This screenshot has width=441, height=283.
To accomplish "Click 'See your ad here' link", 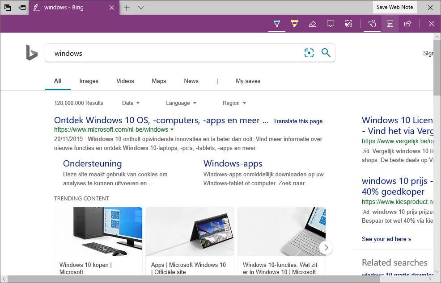I will click(386, 239).
